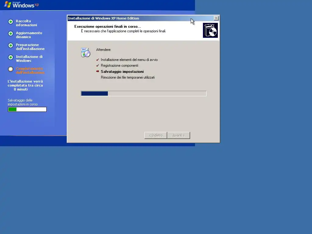Click the estimated time text 8 minuti
Viewport: 312px width, 234px height.
pyautogui.click(x=21, y=89)
